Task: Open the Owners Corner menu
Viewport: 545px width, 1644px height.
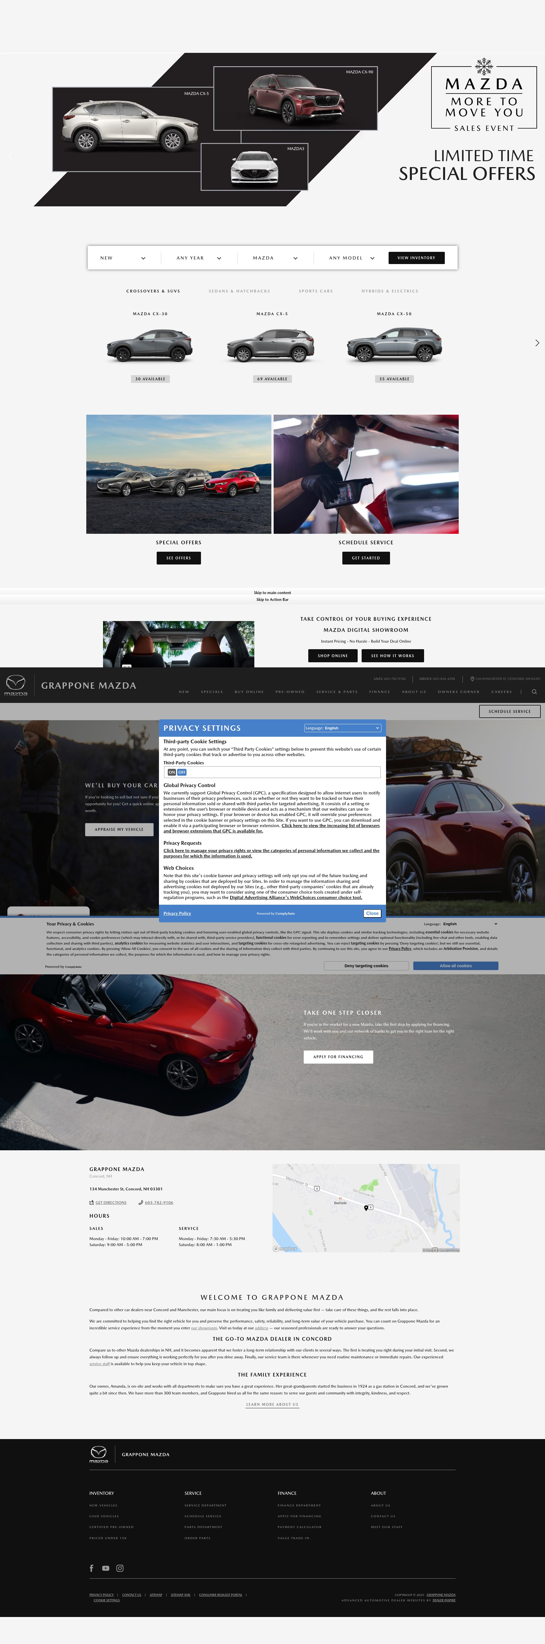Action: 459,692
